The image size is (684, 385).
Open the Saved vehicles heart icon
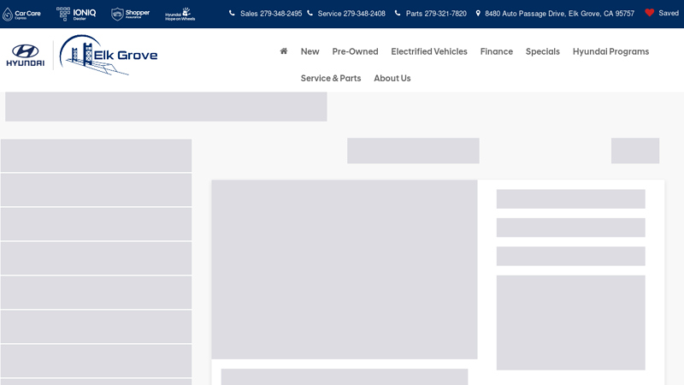pyautogui.click(x=650, y=13)
